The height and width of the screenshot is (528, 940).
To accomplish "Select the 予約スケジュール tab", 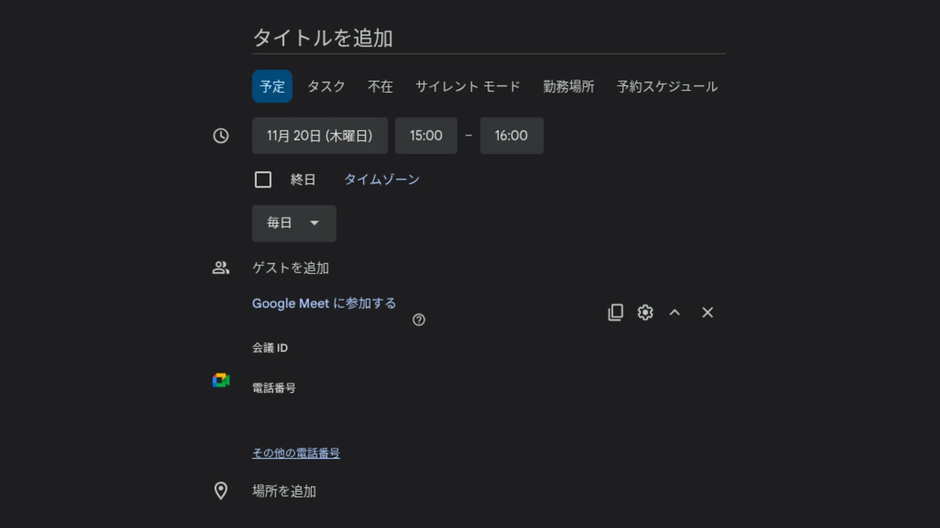I will coord(667,87).
